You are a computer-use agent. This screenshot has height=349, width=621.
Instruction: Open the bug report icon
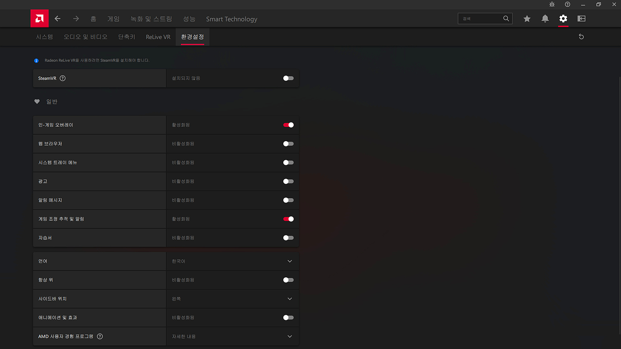[552, 4]
